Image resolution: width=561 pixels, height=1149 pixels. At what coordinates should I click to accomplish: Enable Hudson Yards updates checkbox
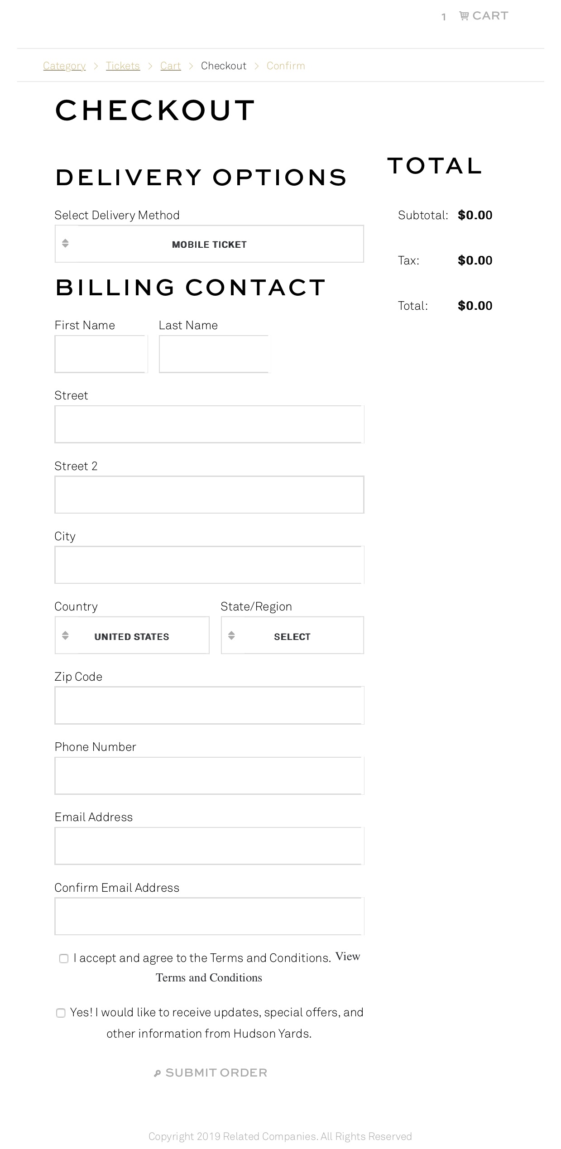pos(61,1013)
